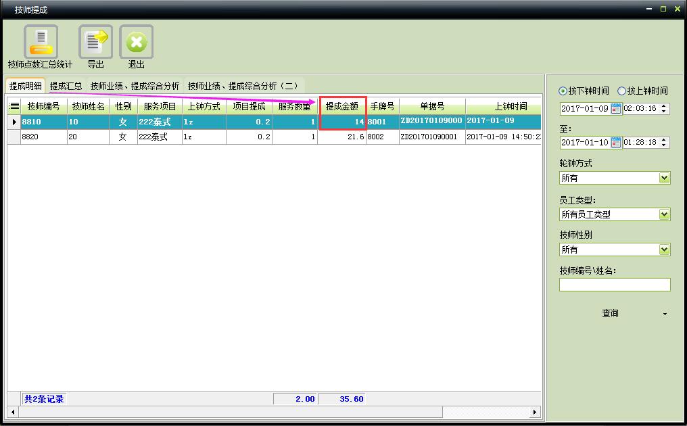Click the hand tag number 8002 cell
The height and width of the screenshot is (426, 687).
click(383, 137)
